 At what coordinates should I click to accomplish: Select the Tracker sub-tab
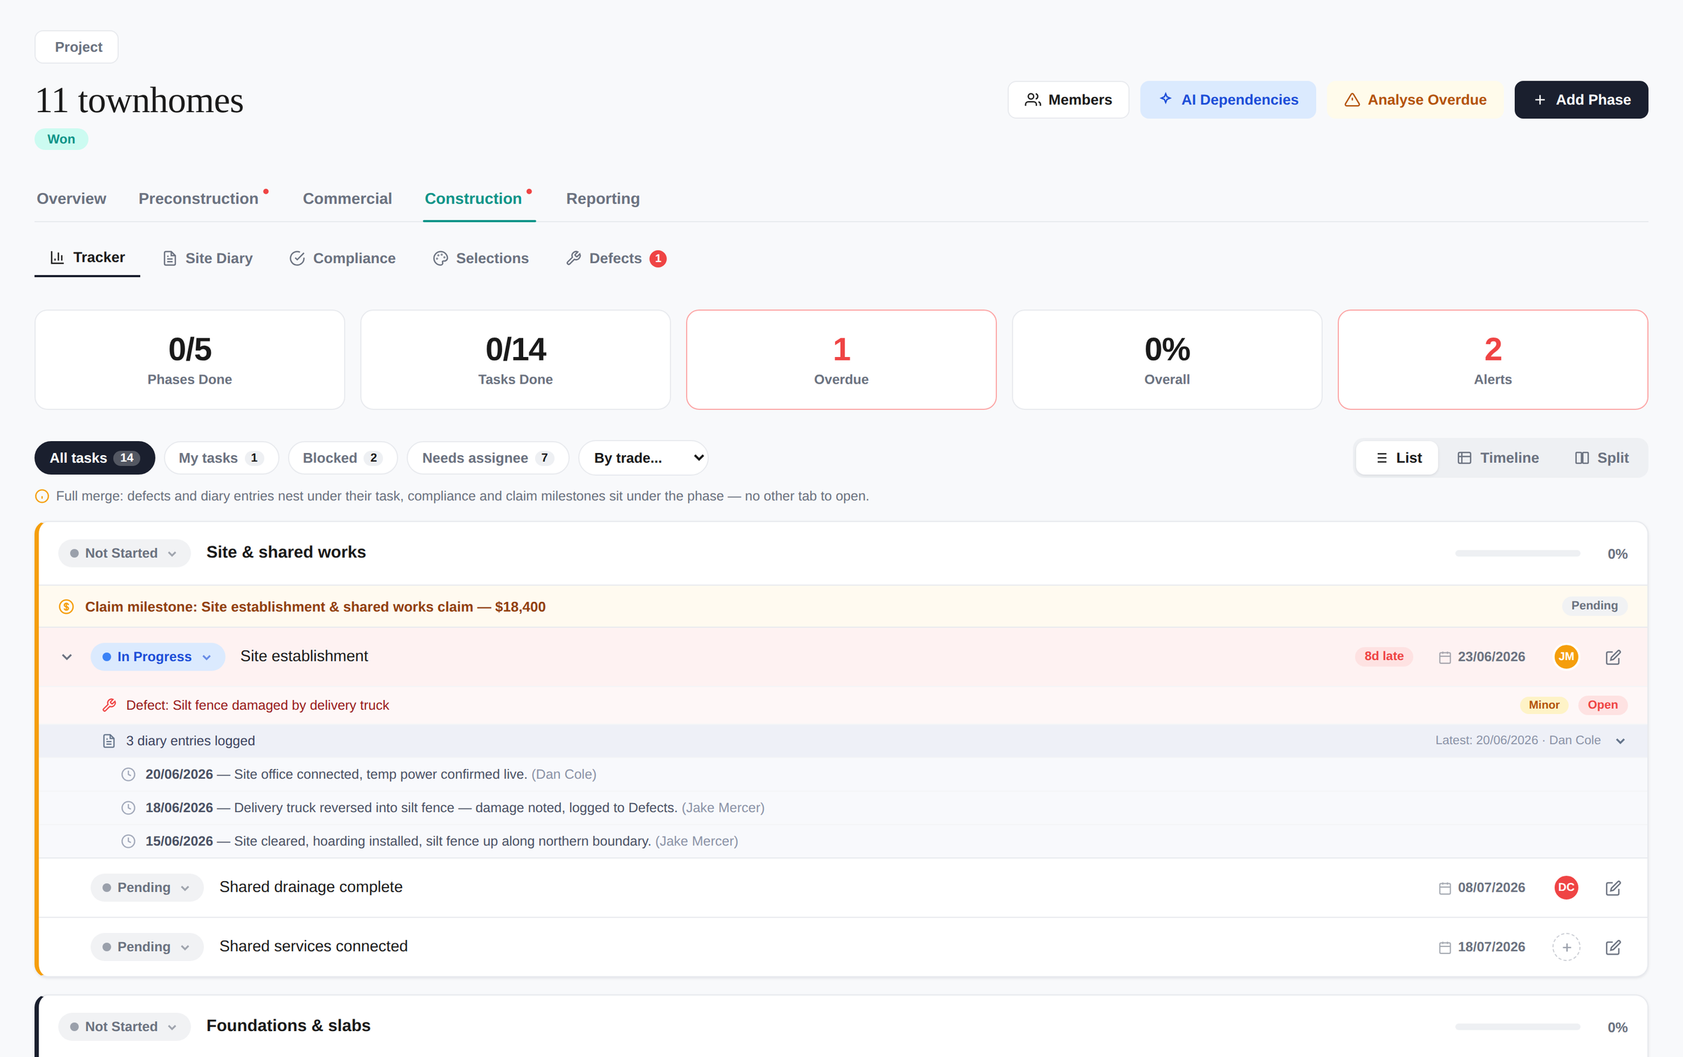pos(88,257)
